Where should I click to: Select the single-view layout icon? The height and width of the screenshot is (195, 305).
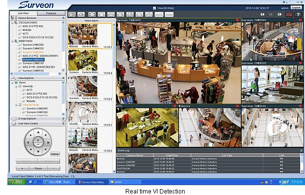(102, 14)
